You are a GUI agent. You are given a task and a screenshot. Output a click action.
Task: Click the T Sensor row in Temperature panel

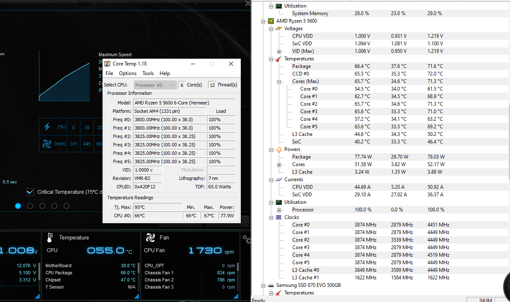[x=91, y=287]
